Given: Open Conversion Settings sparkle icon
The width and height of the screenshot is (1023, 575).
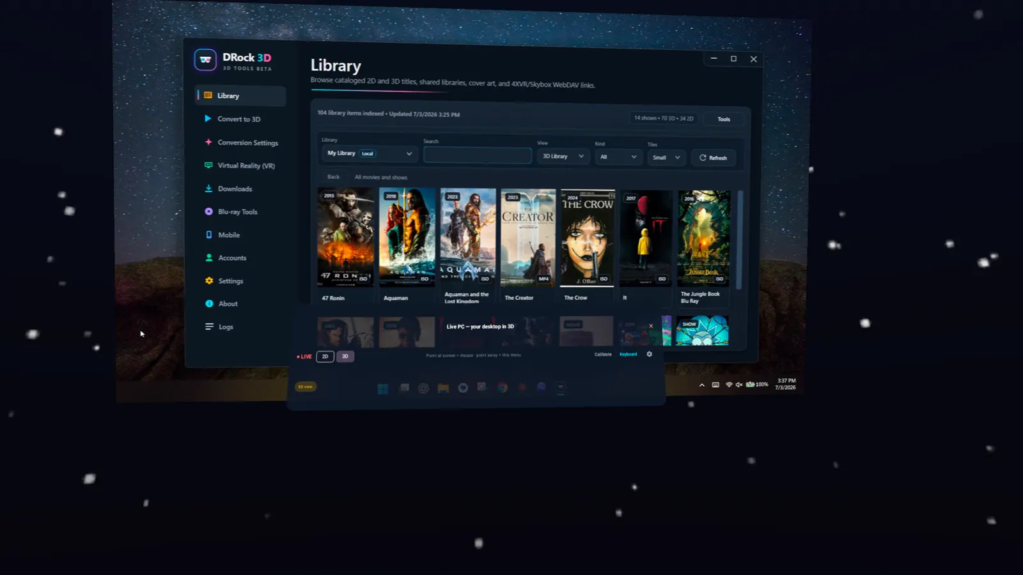Looking at the screenshot, I should coord(208,142).
